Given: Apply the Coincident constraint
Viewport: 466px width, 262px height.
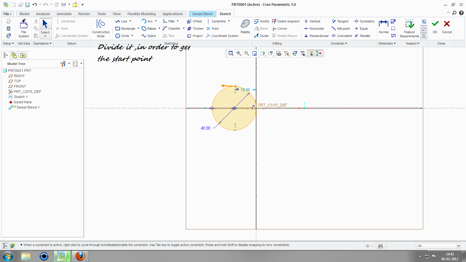Looking at the screenshot, I should tap(342, 36).
